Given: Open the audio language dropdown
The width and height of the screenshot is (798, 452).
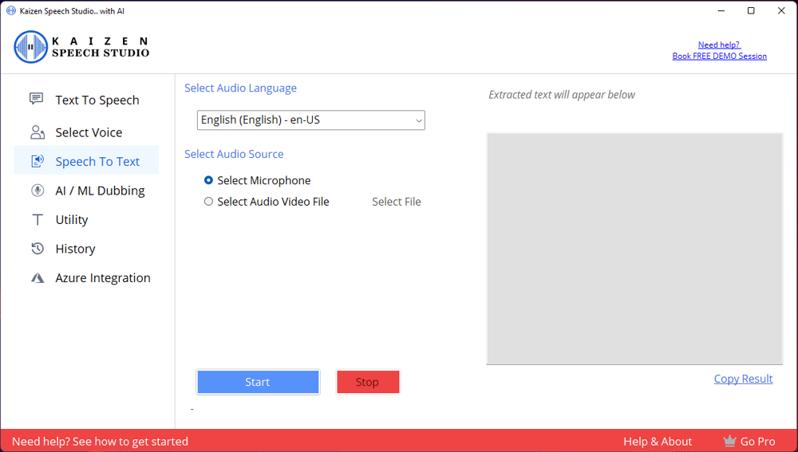Looking at the screenshot, I should click(310, 120).
